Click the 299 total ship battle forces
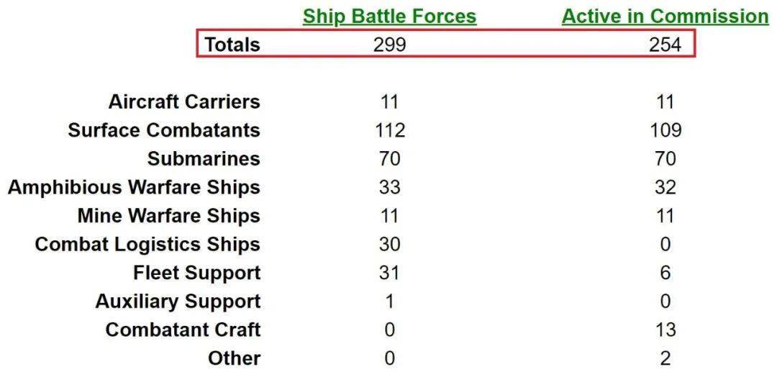The image size is (777, 372). pos(389,45)
